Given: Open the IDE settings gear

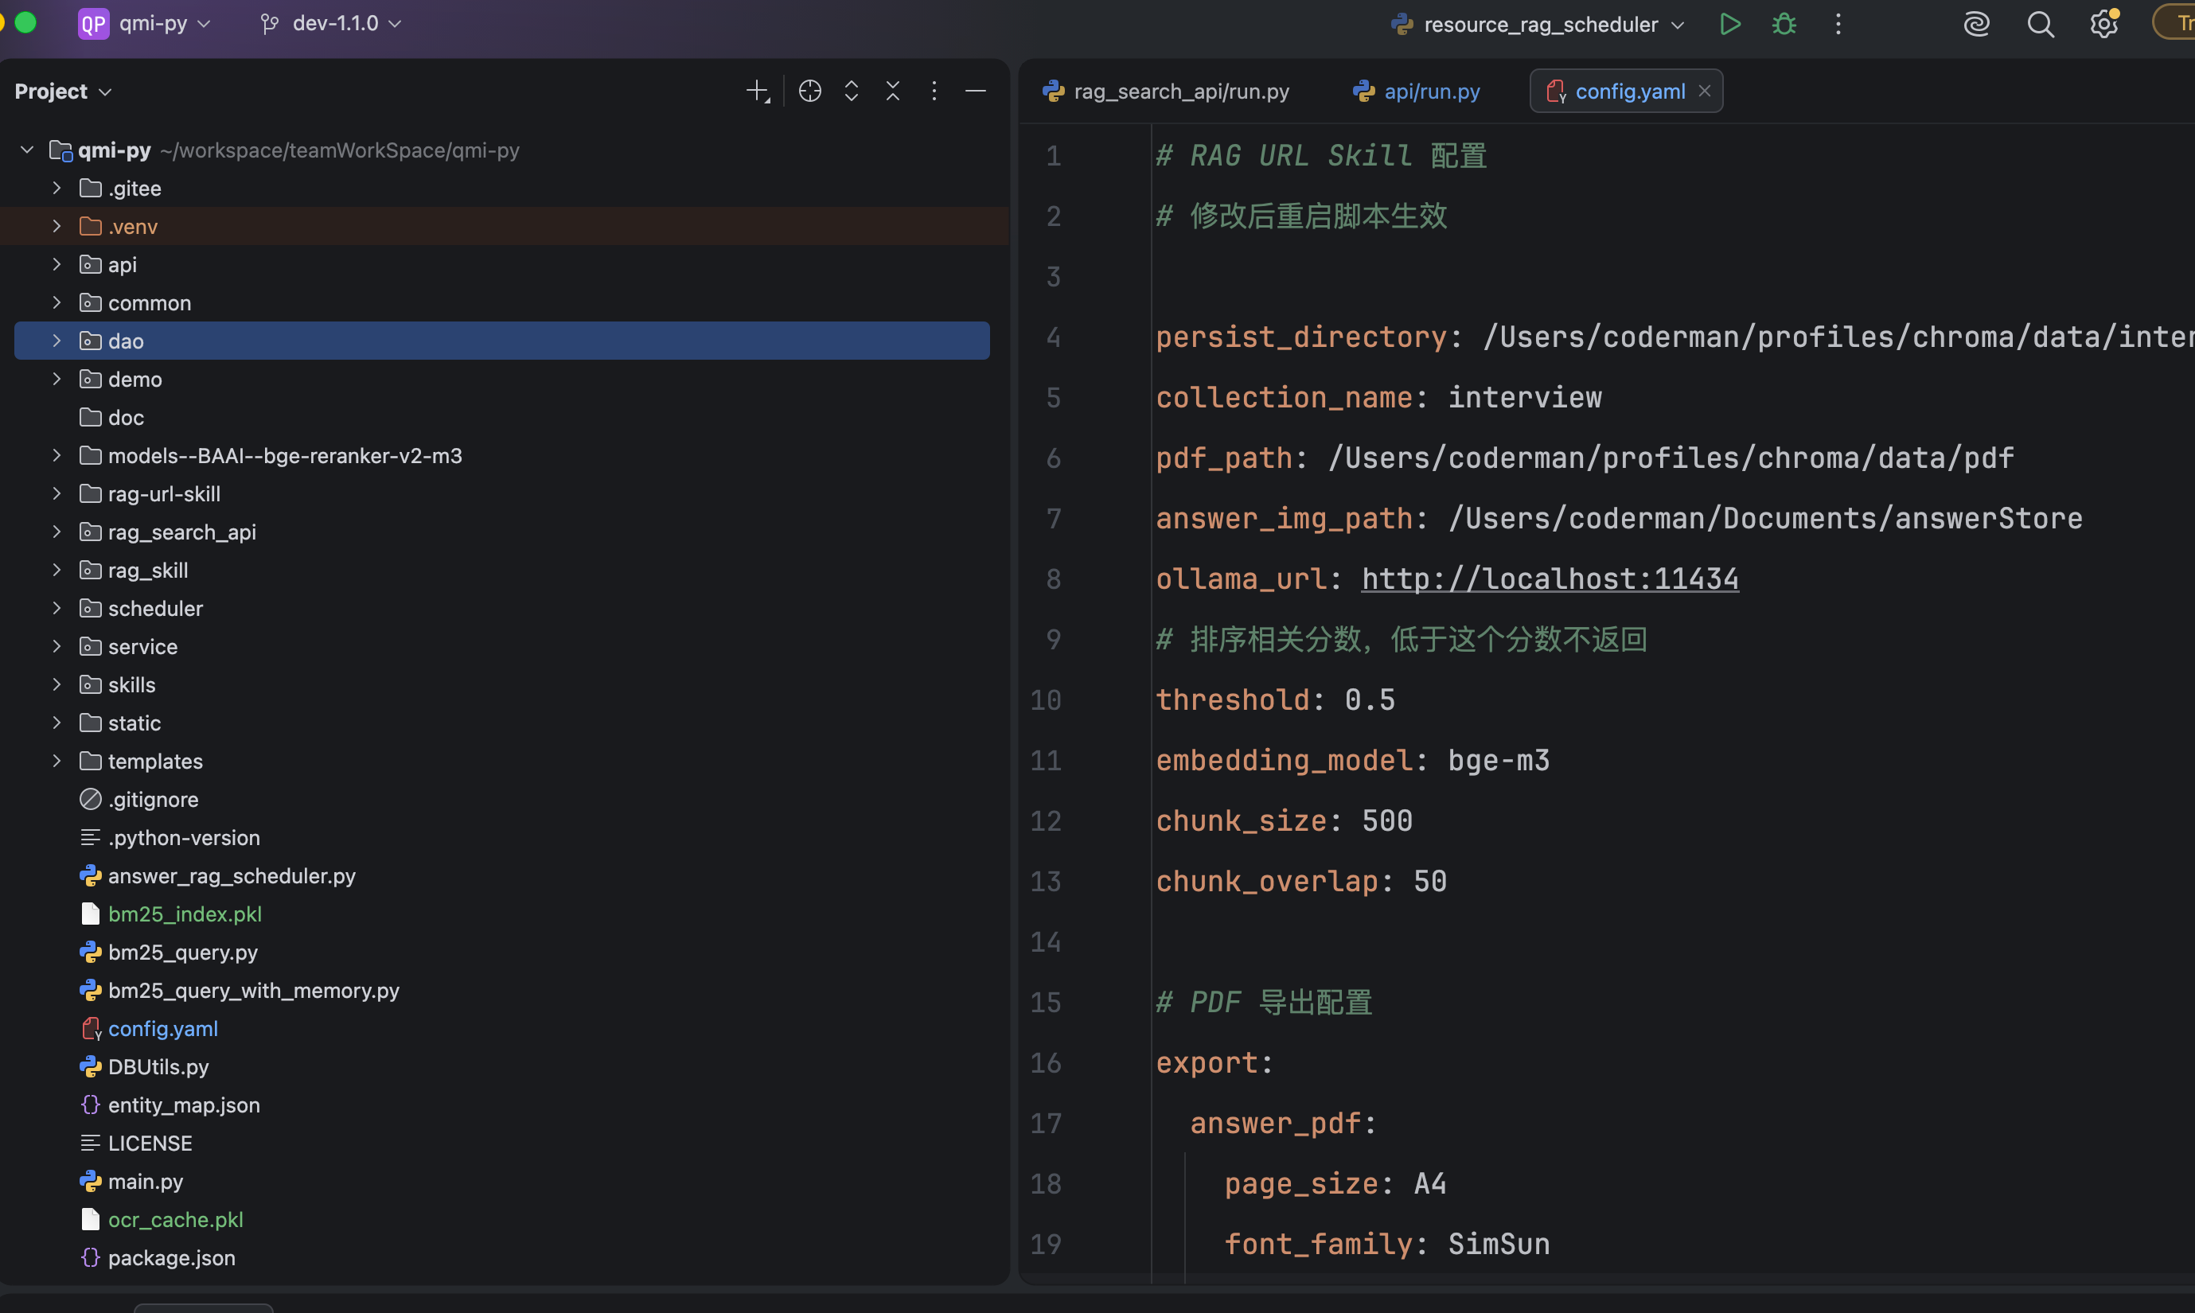Looking at the screenshot, I should tap(2104, 24).
